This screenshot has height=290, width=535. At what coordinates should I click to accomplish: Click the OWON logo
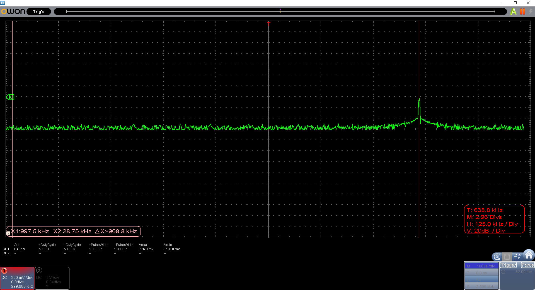(x=13, y=12)
